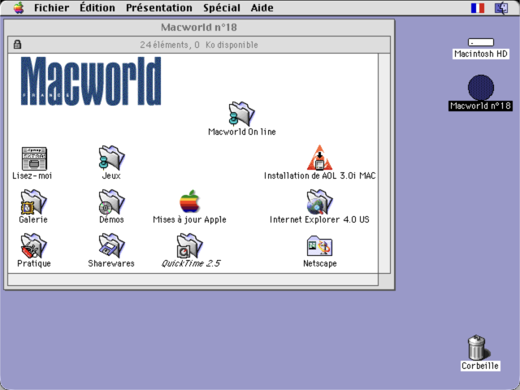Click the "Mises à jour Apple" label

point(189,219)
